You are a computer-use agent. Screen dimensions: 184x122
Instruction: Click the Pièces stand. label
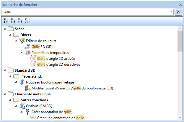(x=31, y=76)
